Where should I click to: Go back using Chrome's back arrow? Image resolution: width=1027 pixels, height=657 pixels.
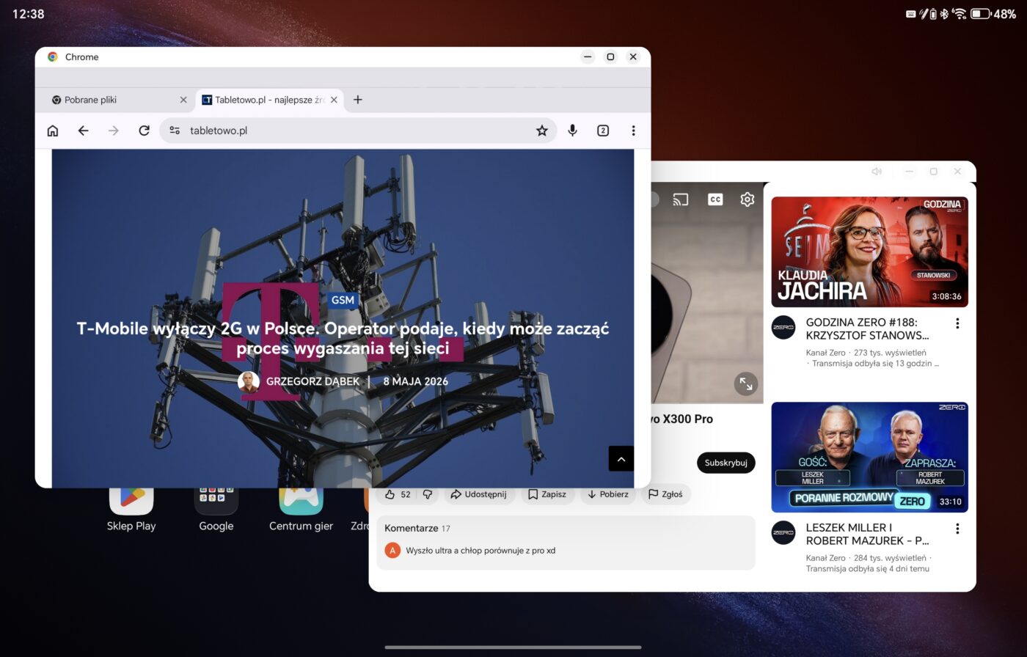click(83, 131)
